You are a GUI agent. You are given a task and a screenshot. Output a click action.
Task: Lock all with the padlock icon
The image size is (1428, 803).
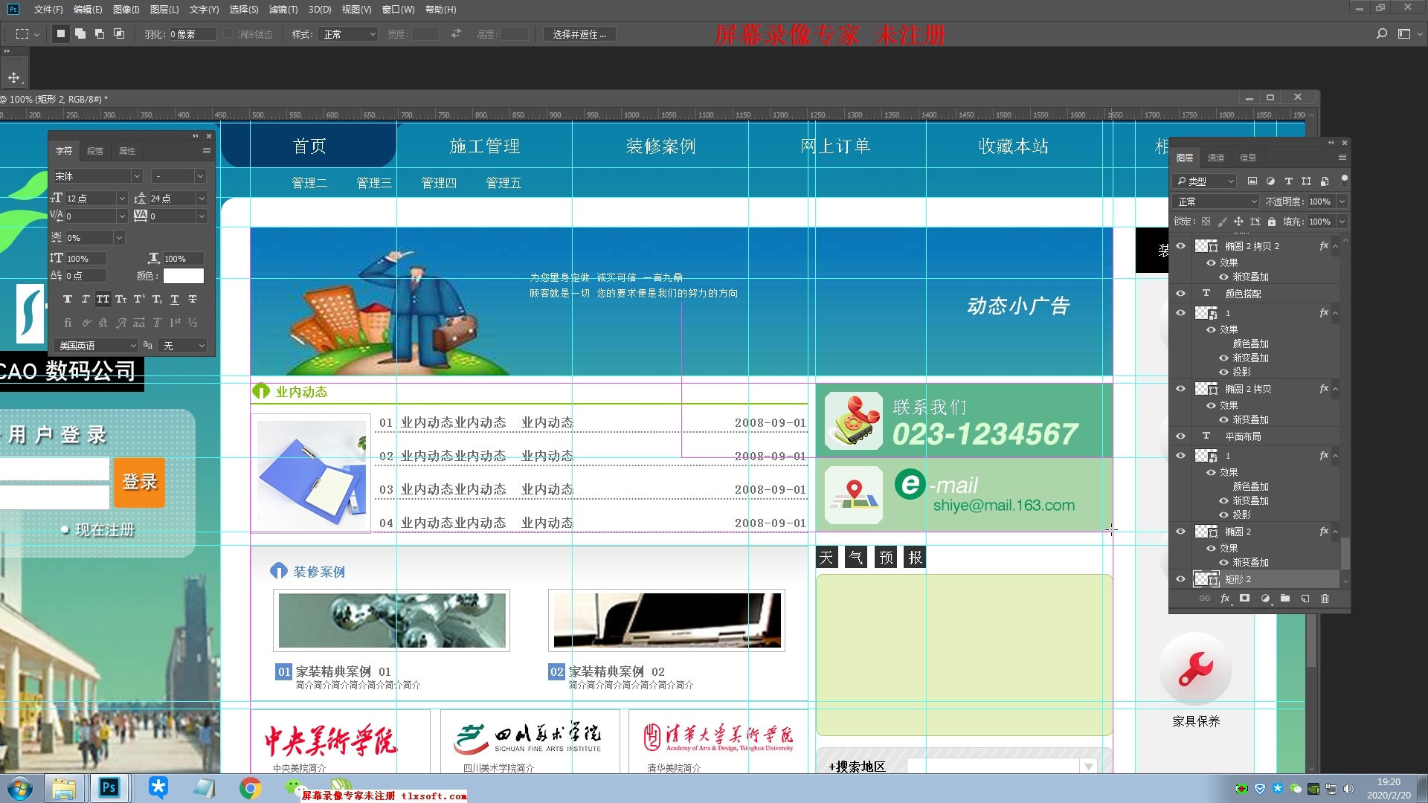[x=1272, y=222]
